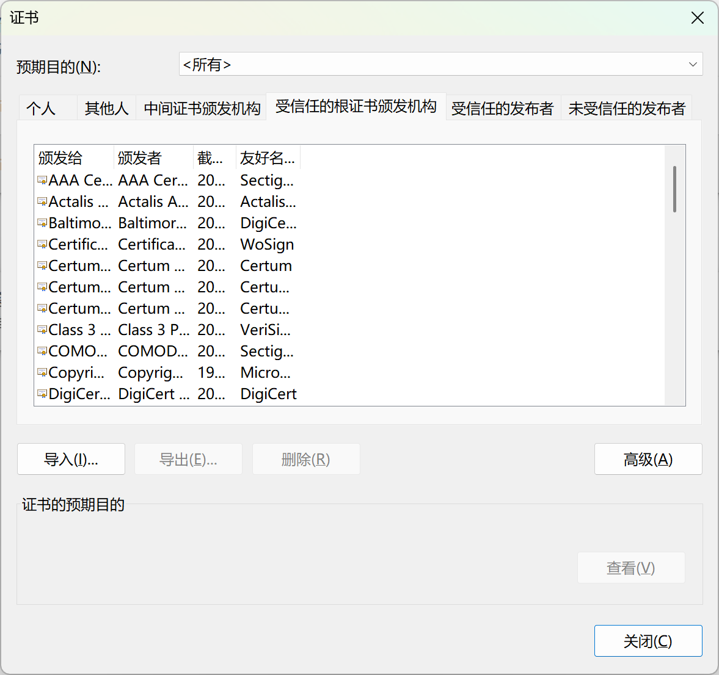Click the certificate list vertical scrollbar thumb

(x=674, y=189)
